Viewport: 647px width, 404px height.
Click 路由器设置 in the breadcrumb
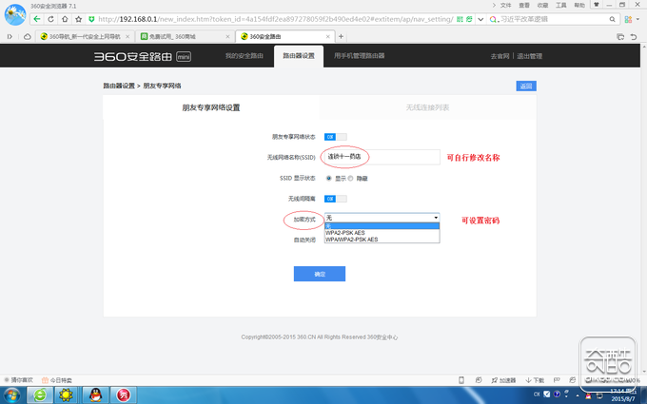pyautogui.click(x=119, y=86)
